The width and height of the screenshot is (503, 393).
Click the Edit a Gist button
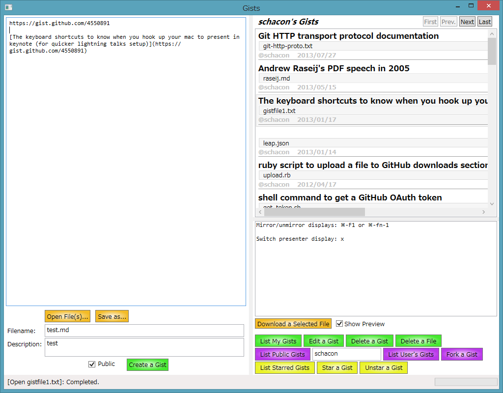coord(324,341)
